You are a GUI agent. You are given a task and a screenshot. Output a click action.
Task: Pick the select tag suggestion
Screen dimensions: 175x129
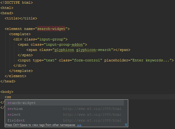coord(64,114)
